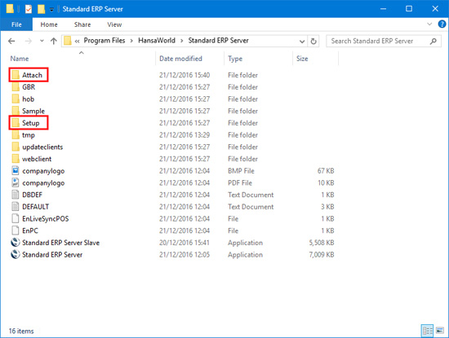
Task: Open the Help question mark icon
Action: tap(442, 24)
